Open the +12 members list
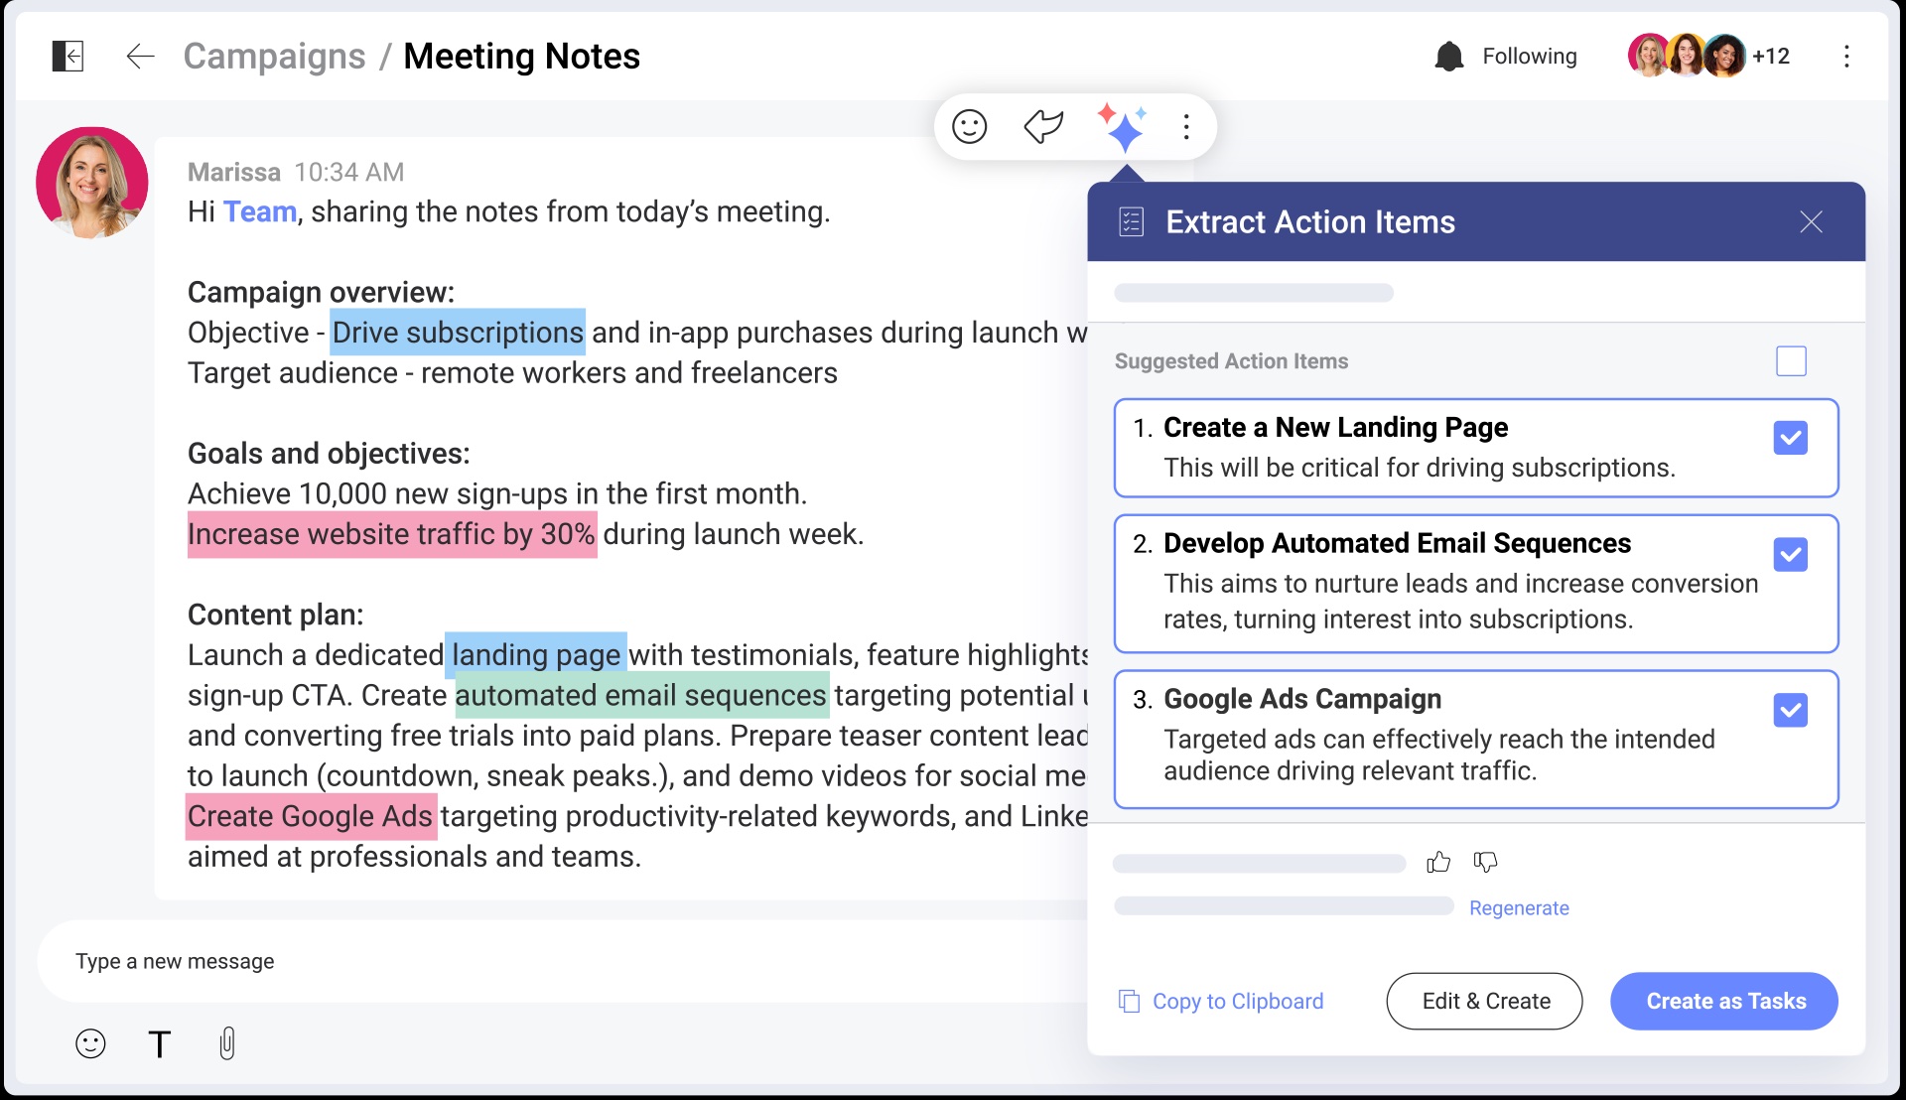 coord(1771,56)
